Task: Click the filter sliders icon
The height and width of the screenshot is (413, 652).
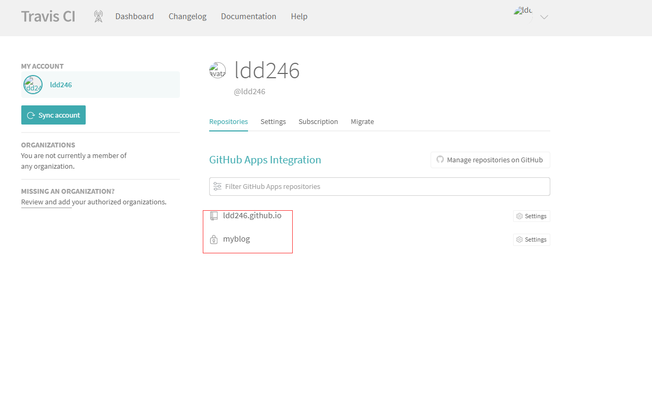Action: (217, 186)
